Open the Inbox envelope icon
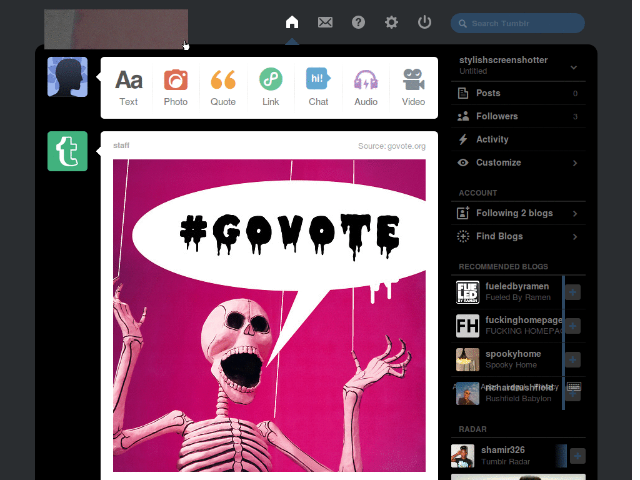Image resolution: width=640 pixels, height=480 pixels. [325, 22]
